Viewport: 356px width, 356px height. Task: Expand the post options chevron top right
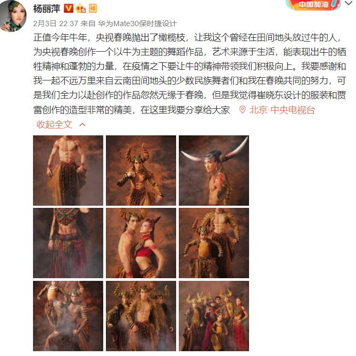point(349,3)
